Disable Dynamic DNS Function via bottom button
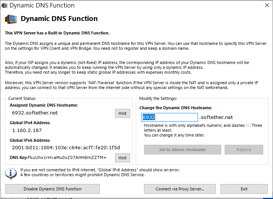The image size is (273, 199). pyautogui.click(x=52, y=189)
